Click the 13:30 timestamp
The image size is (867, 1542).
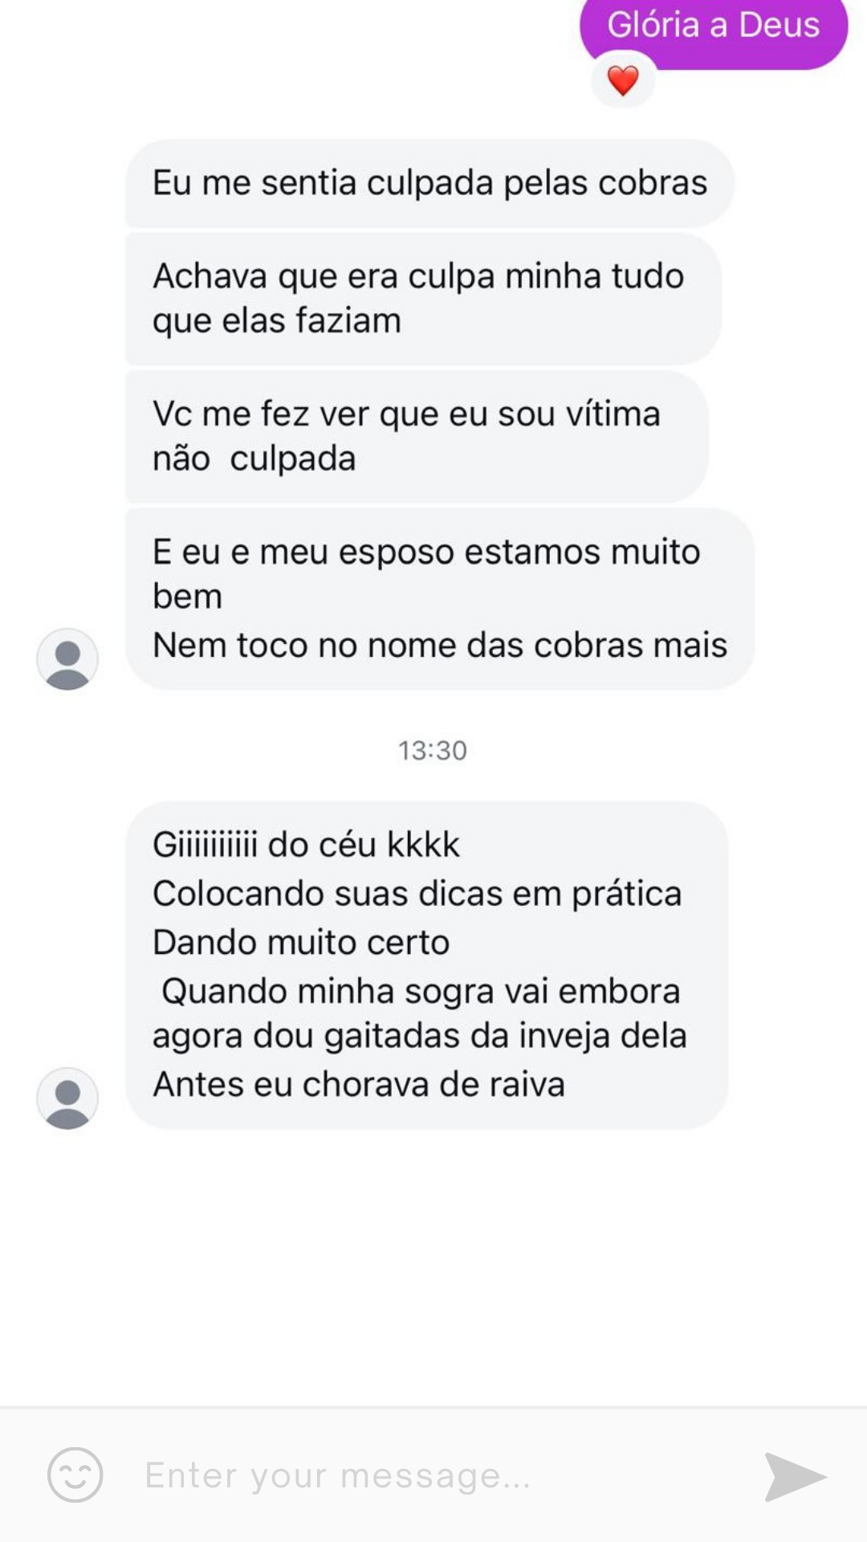pyautogui.click(x=433, y=750)
